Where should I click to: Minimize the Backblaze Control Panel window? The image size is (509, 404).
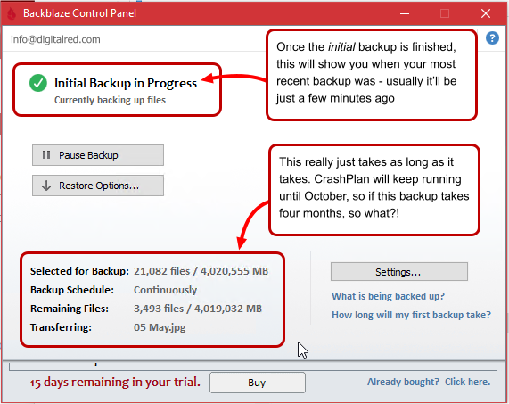(405, 13)
